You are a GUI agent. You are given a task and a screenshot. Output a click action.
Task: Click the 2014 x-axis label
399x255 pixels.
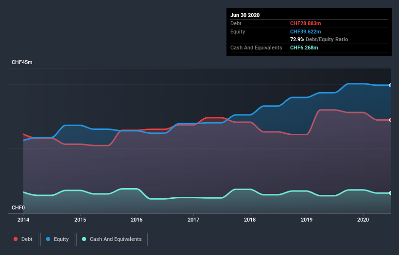pyautogui.click(x=23, y=220)
